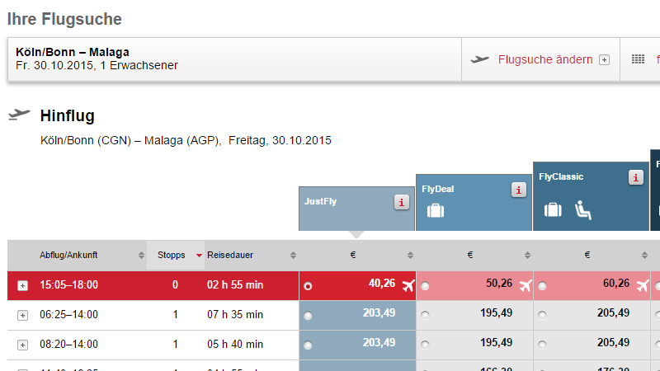Open JustFly fare info icon

click(402, 202)
